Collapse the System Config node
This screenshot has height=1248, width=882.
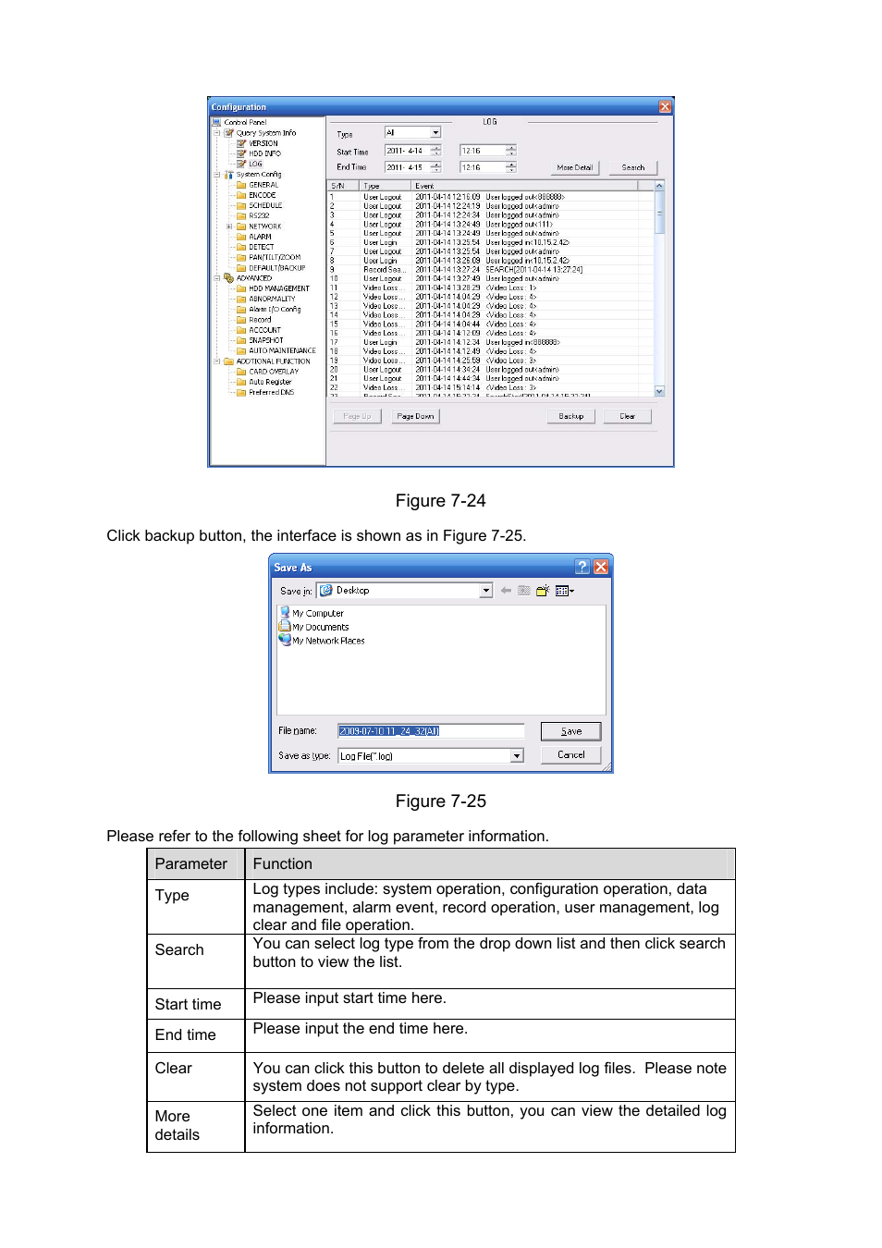click(217, 175)
